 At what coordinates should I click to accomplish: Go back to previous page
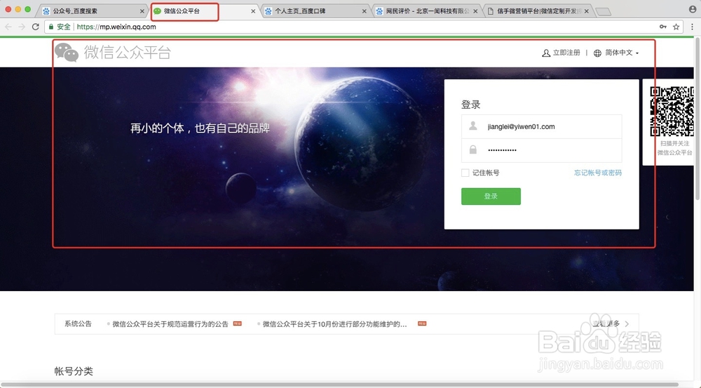pos(8,27)
